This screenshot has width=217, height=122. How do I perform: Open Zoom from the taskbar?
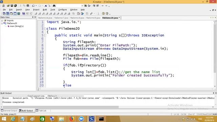[81, 119]
